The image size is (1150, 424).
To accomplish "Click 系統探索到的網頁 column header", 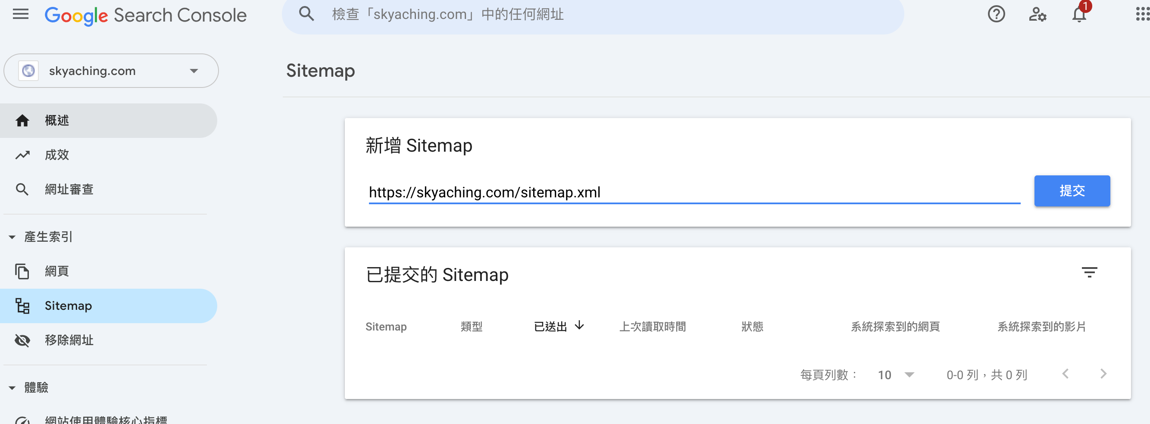I will tap(895, 327).
